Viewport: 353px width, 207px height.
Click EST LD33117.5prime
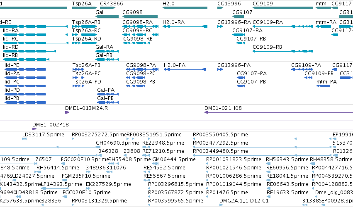[43, 135]
